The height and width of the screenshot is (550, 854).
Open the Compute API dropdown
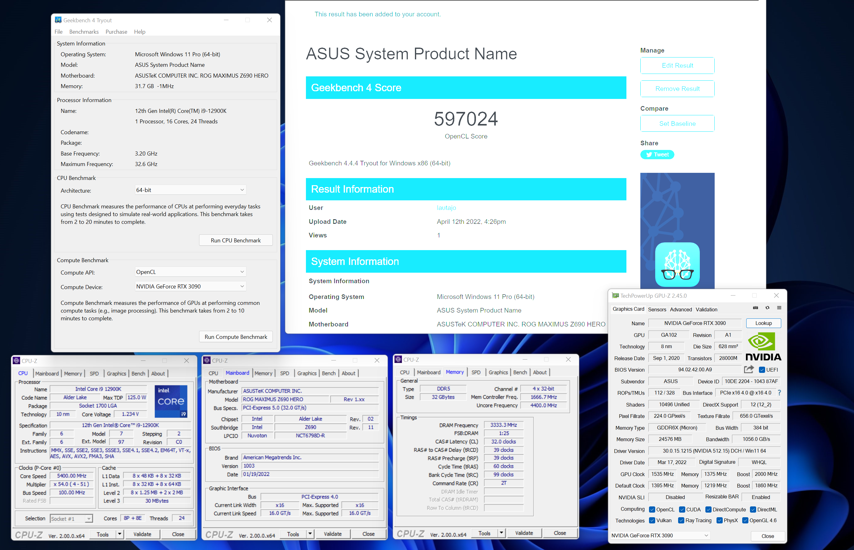pos(190,272)
